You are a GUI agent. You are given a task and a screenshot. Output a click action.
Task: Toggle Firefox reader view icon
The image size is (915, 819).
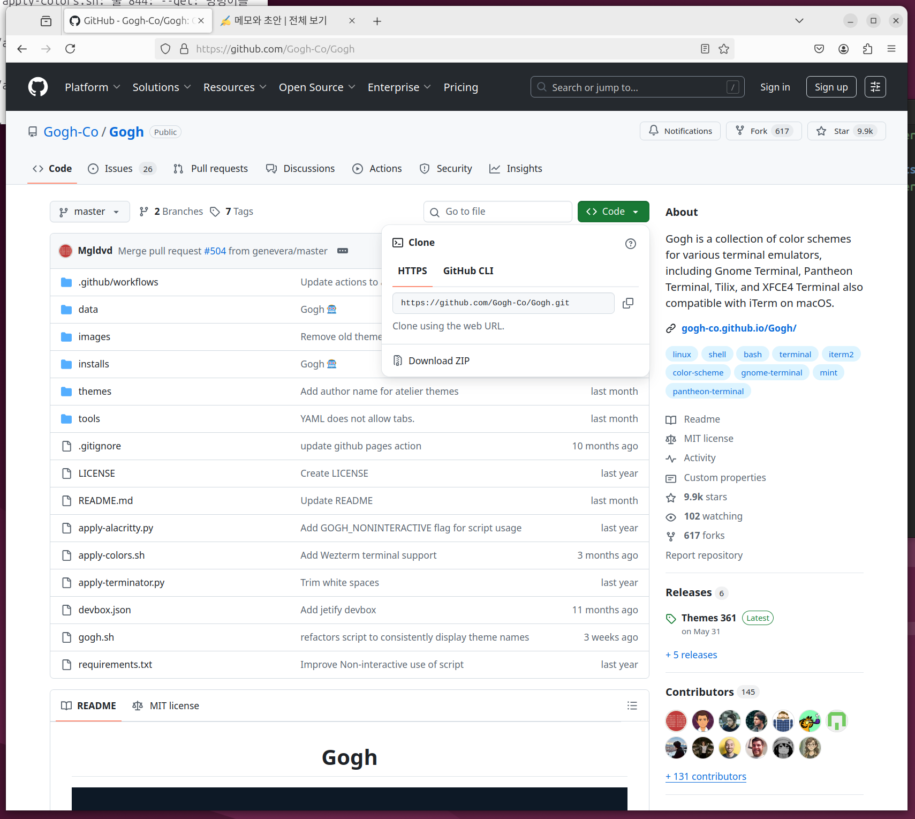[x=705, y=49]
